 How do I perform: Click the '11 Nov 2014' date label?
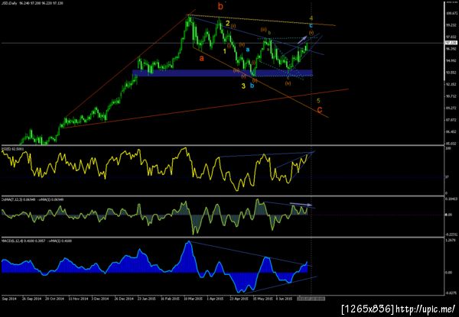point(78,299)
